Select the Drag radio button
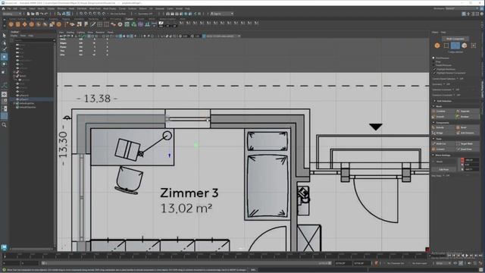485x273 pixels. [433, 61]
